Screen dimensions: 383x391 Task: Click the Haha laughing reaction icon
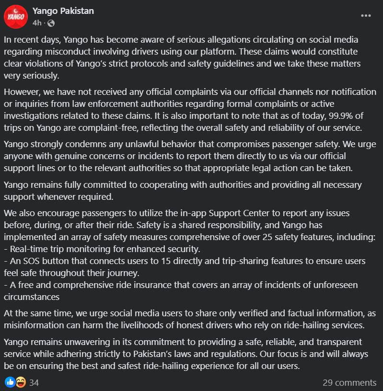click(21, 382)
